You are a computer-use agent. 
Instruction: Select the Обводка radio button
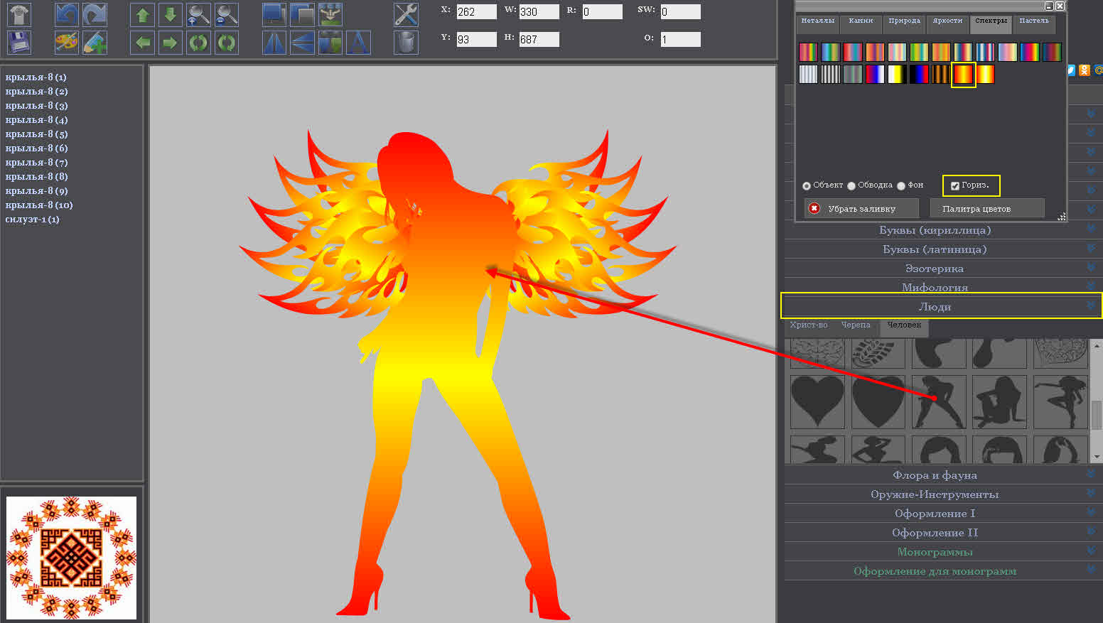(851, 186)
